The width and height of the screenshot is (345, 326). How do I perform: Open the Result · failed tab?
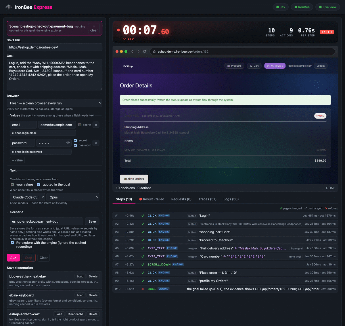coord(152,199)
